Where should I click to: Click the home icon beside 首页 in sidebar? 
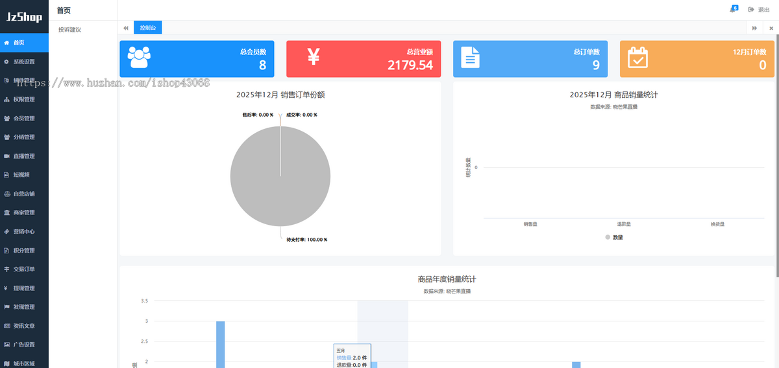[x=6, y=43]
